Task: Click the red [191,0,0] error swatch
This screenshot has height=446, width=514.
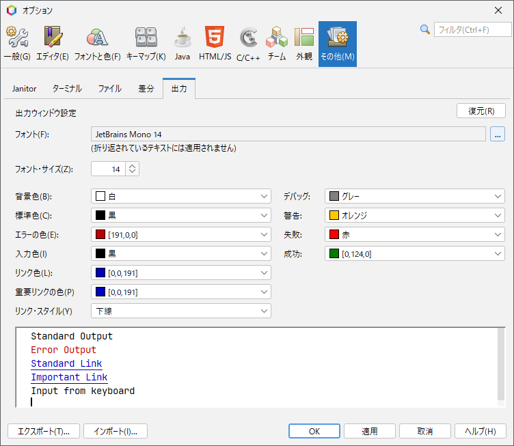Action: click(100, 234)
